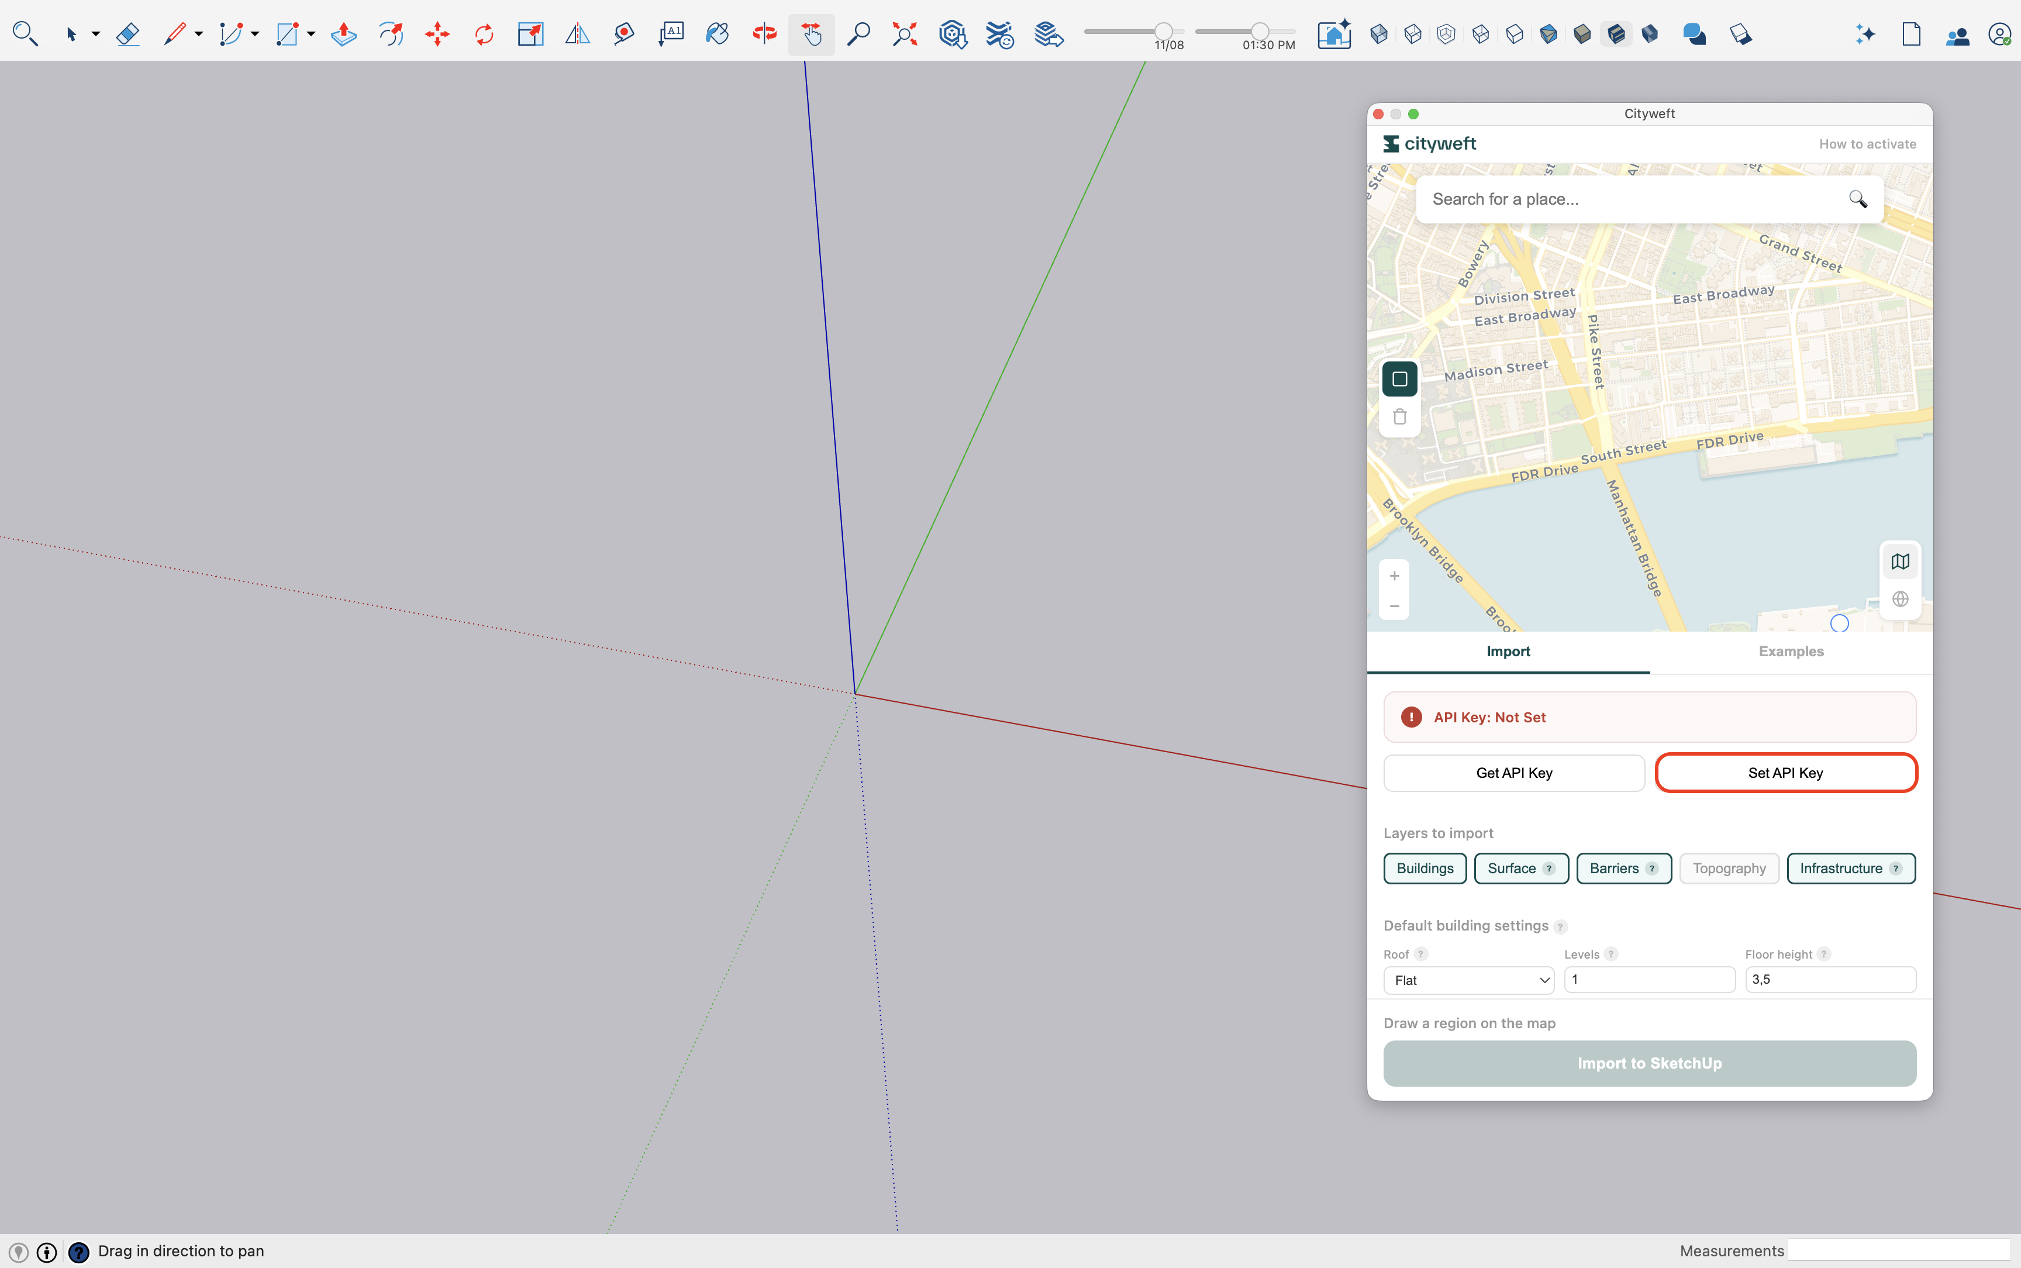Select the Push/Pull tool
The width and height of the screenshot is (2021, 1268).
pyautogui.click(x=344, y=35)
